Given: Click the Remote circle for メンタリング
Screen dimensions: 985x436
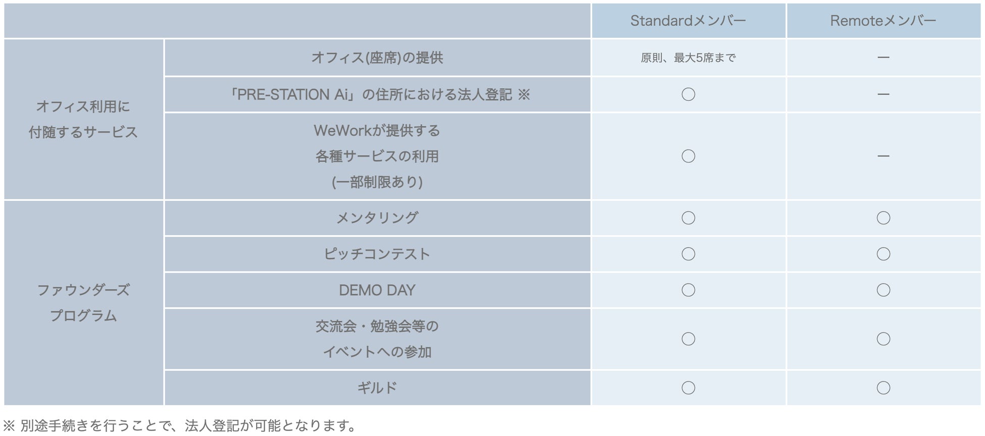Looking at the screenshot, I should click(883, 218).
